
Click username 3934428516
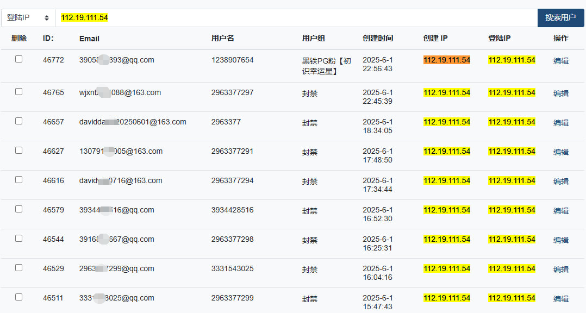233,210
